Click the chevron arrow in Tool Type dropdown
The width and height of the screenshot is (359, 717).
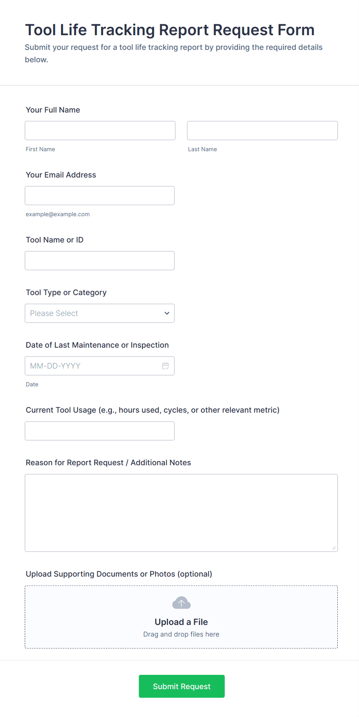[167, 313]
